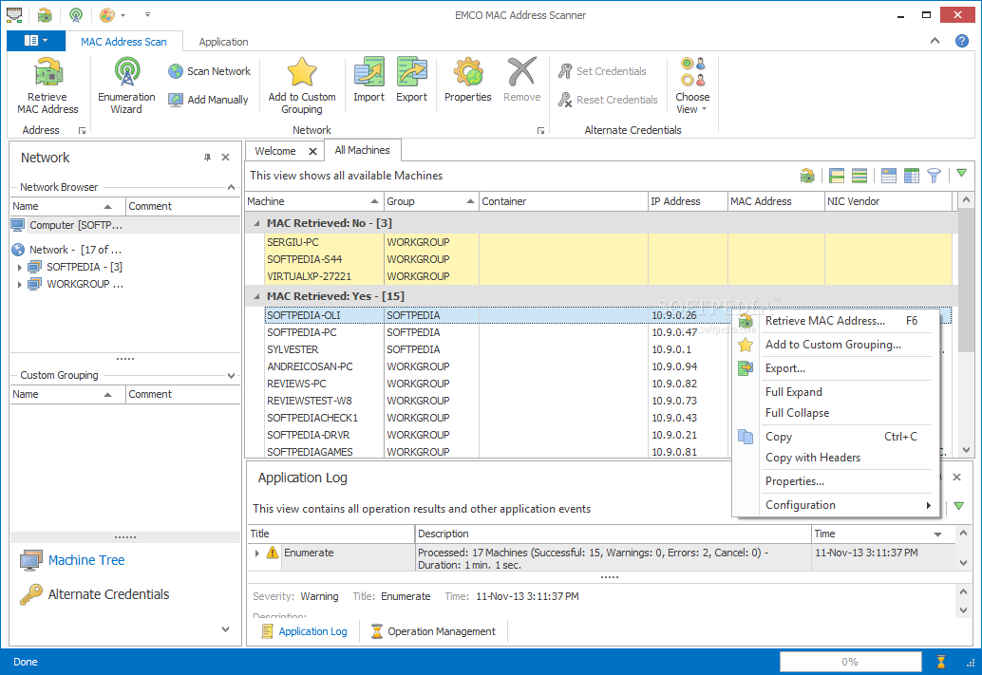Open Properties from the ribbon
982x675 pixels.
468,80
